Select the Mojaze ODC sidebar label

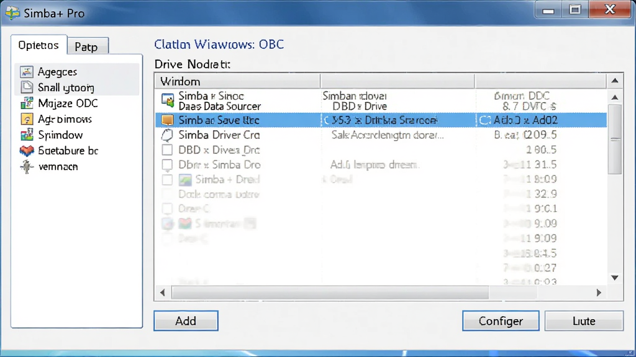tap(68, 104)
